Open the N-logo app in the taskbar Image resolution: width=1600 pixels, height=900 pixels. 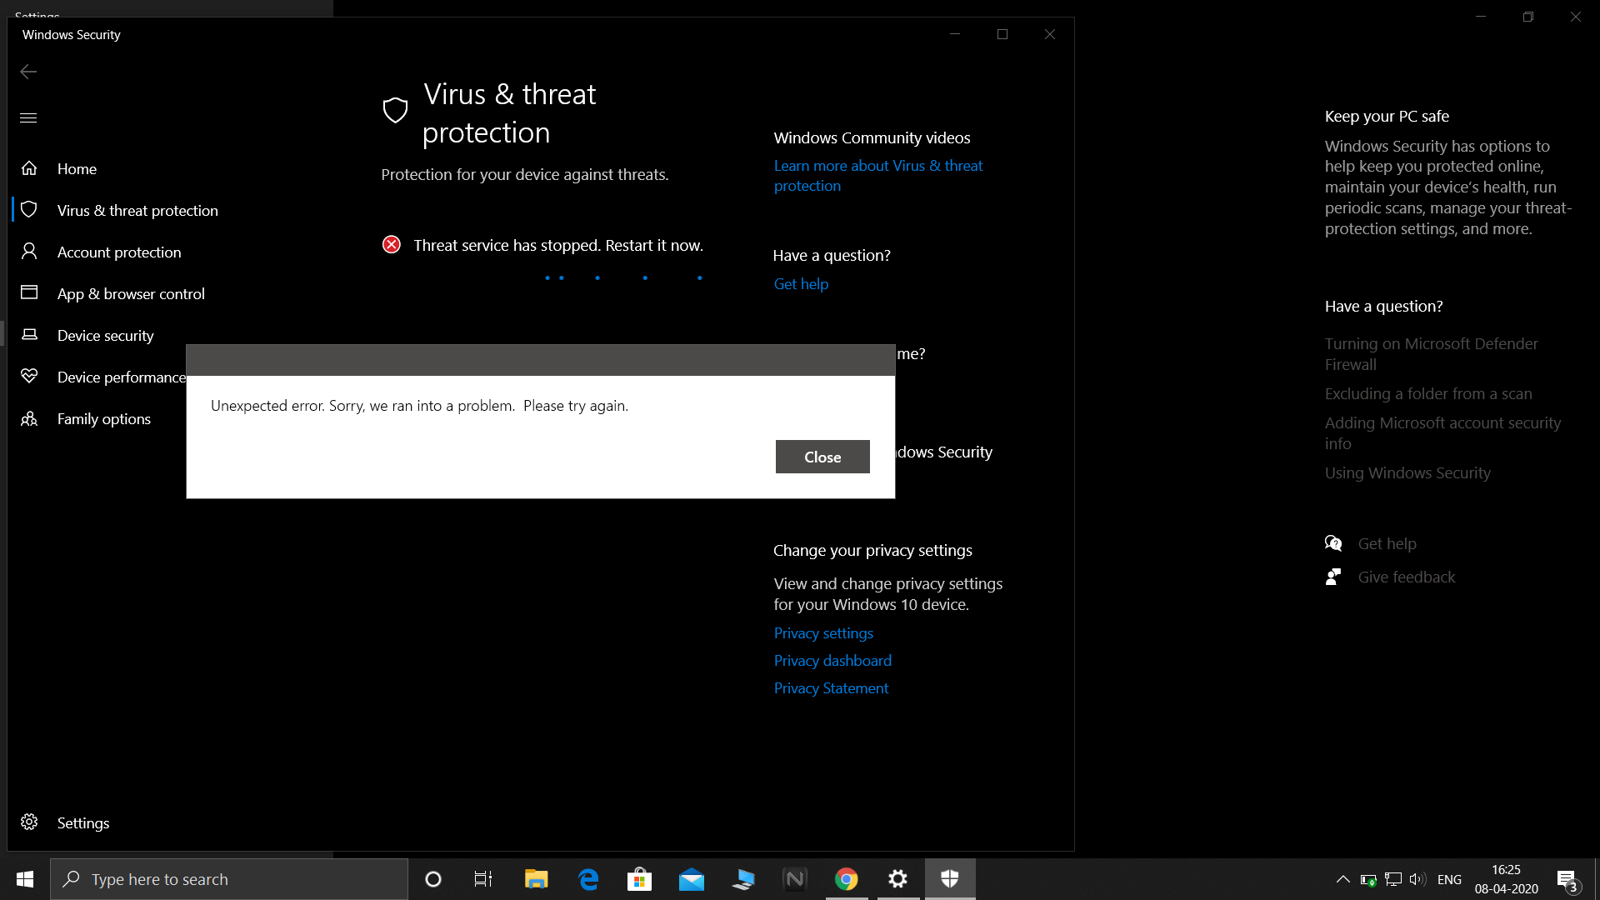(x=795, y=879)
